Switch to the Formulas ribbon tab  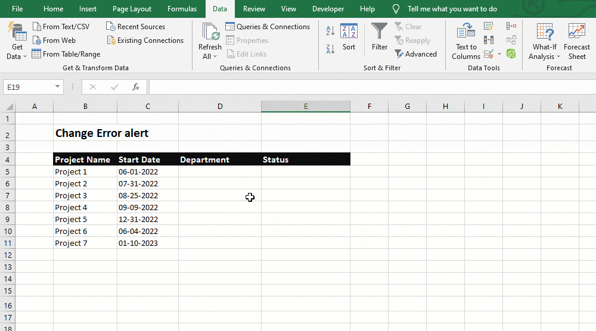[x=182, y=9]
